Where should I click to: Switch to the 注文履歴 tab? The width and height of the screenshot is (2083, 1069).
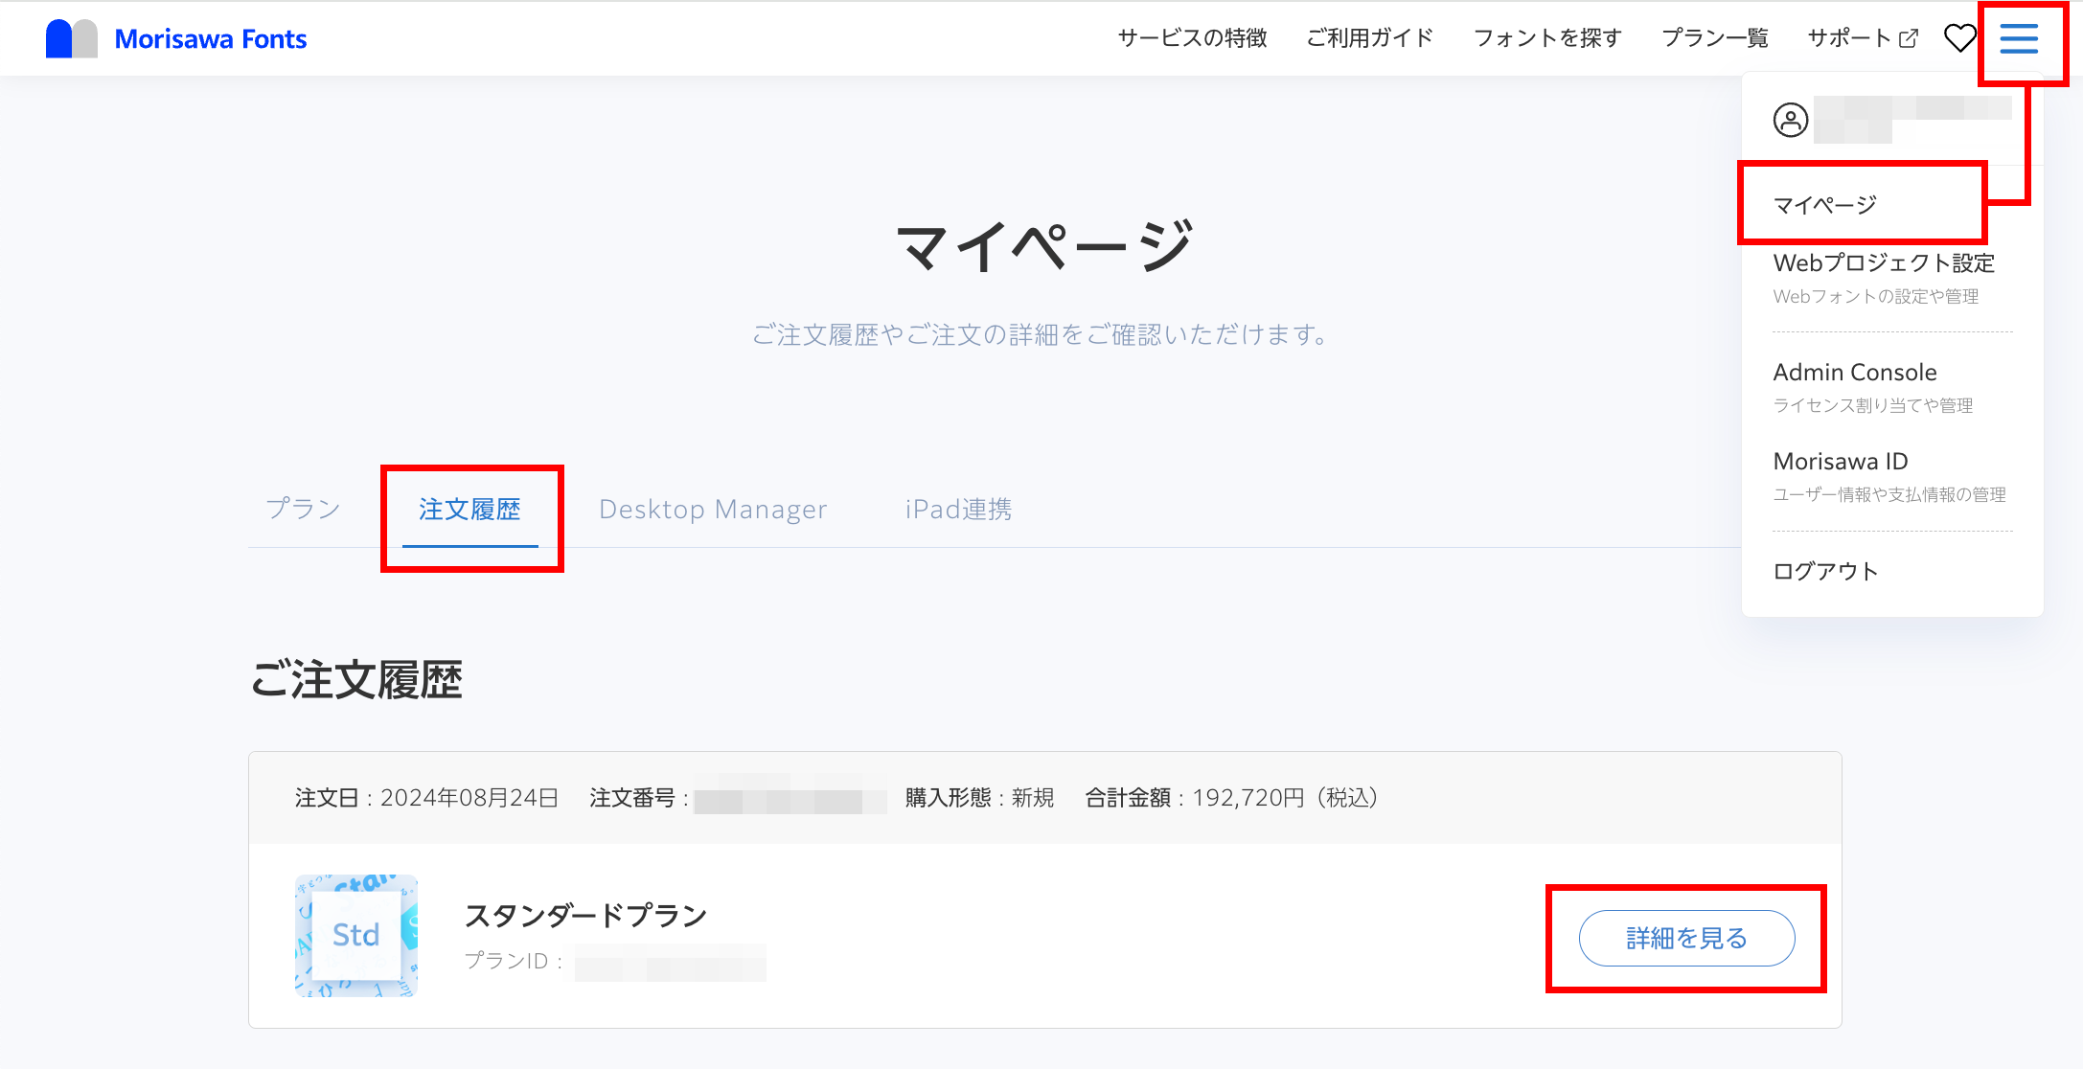[469, 509]
